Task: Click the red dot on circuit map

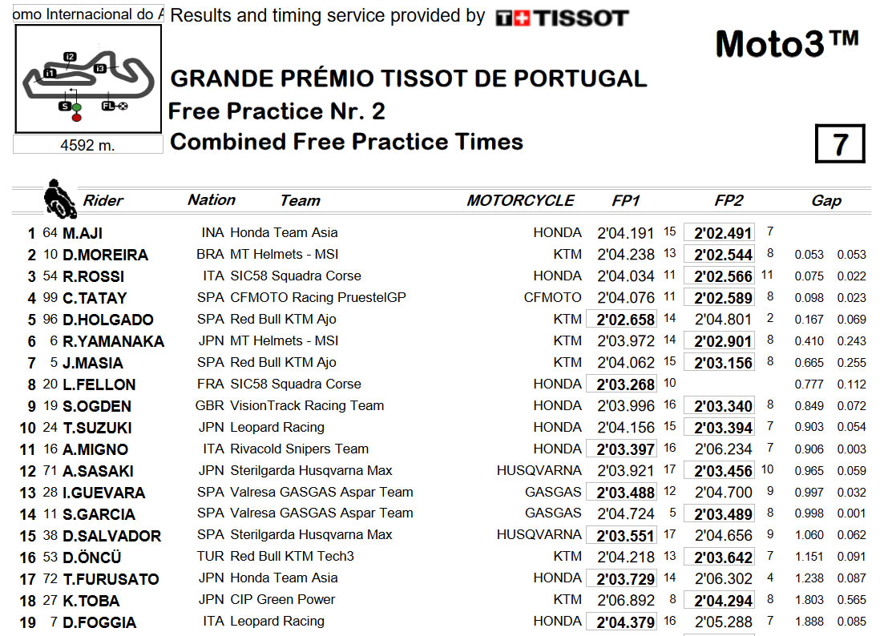Action: coord(76,117)
